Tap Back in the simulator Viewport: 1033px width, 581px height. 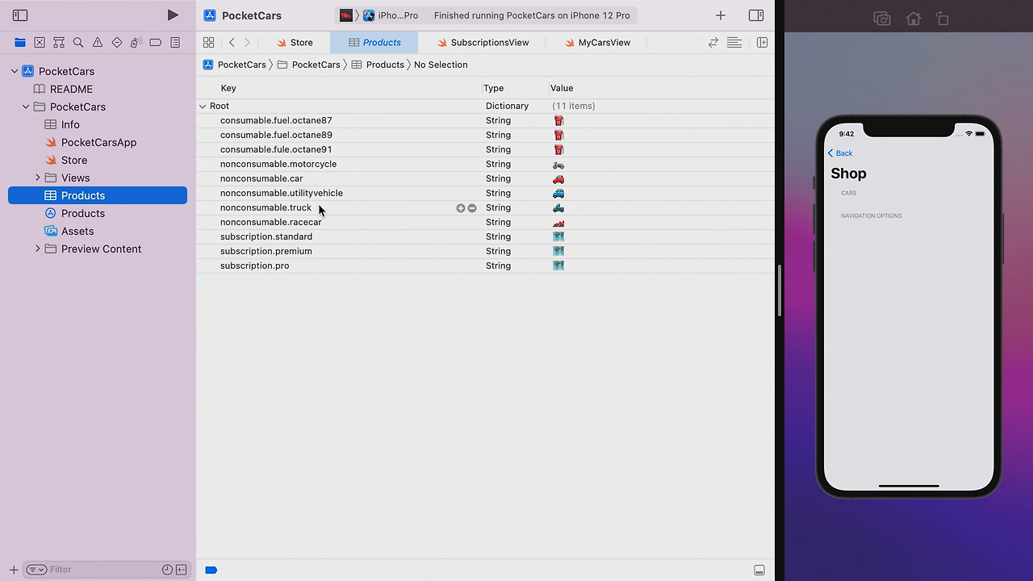click(840, 153)
